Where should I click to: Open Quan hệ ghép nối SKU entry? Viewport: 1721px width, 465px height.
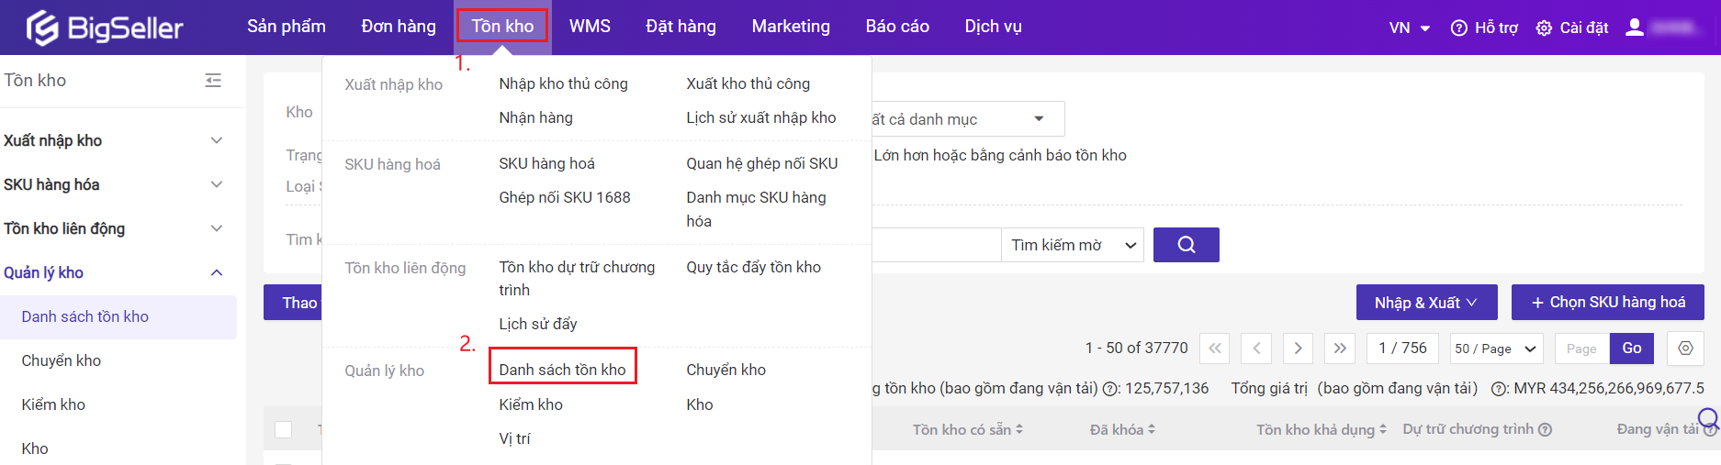click(x=761, y=163)
